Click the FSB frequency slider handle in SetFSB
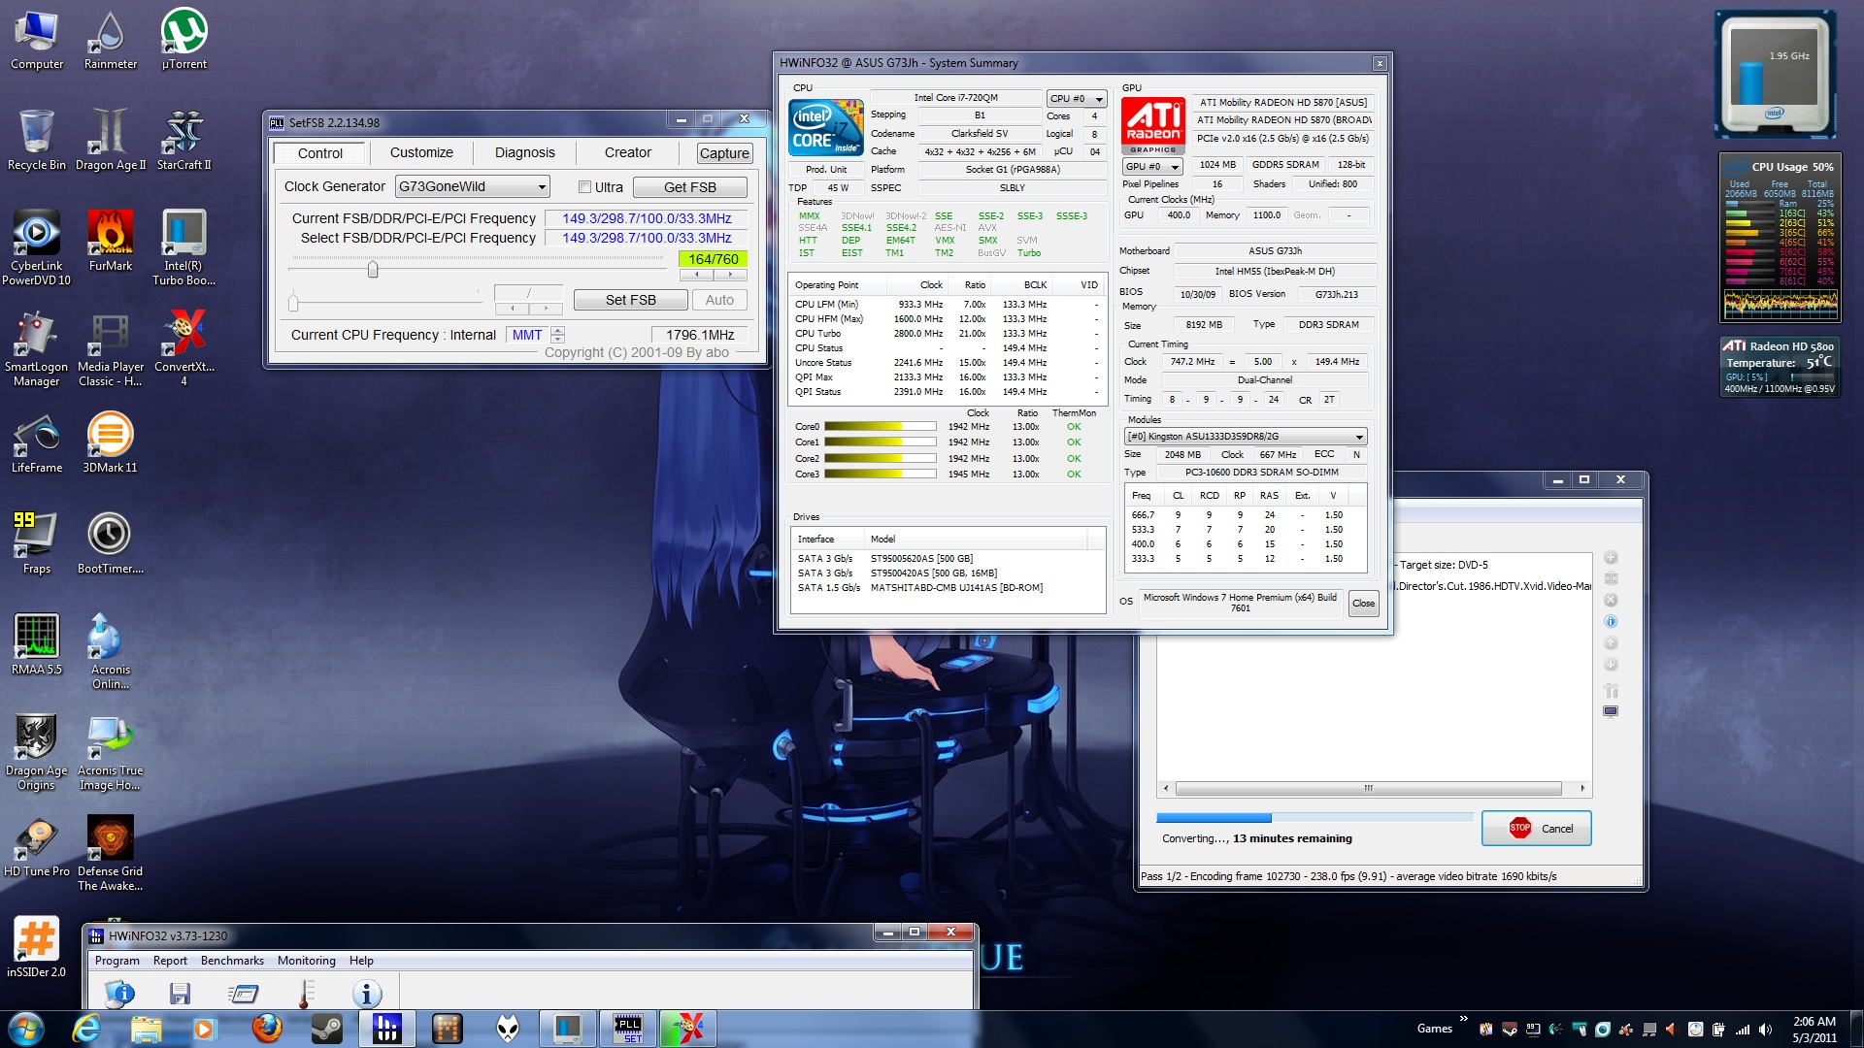 click(x=372, y=270)
